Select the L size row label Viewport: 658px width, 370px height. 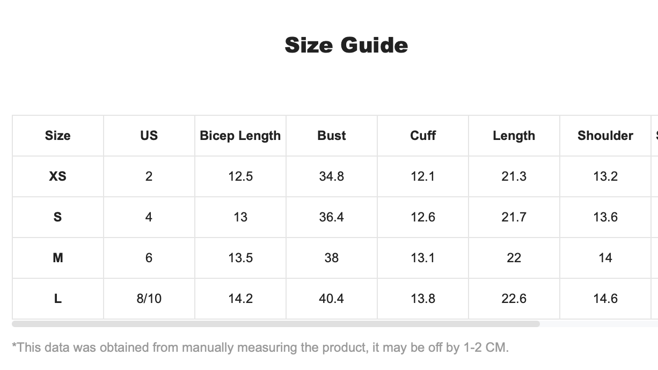click(58, 299)
